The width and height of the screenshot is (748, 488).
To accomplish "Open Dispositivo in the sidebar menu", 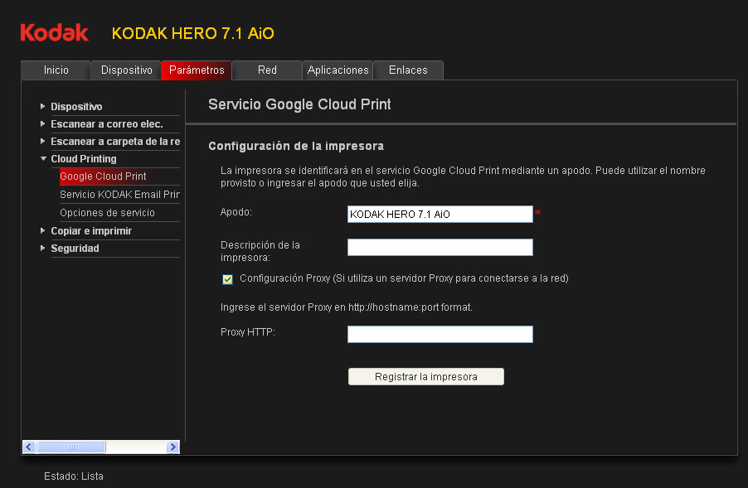I will pyautogui.click(x=76, y=106).
